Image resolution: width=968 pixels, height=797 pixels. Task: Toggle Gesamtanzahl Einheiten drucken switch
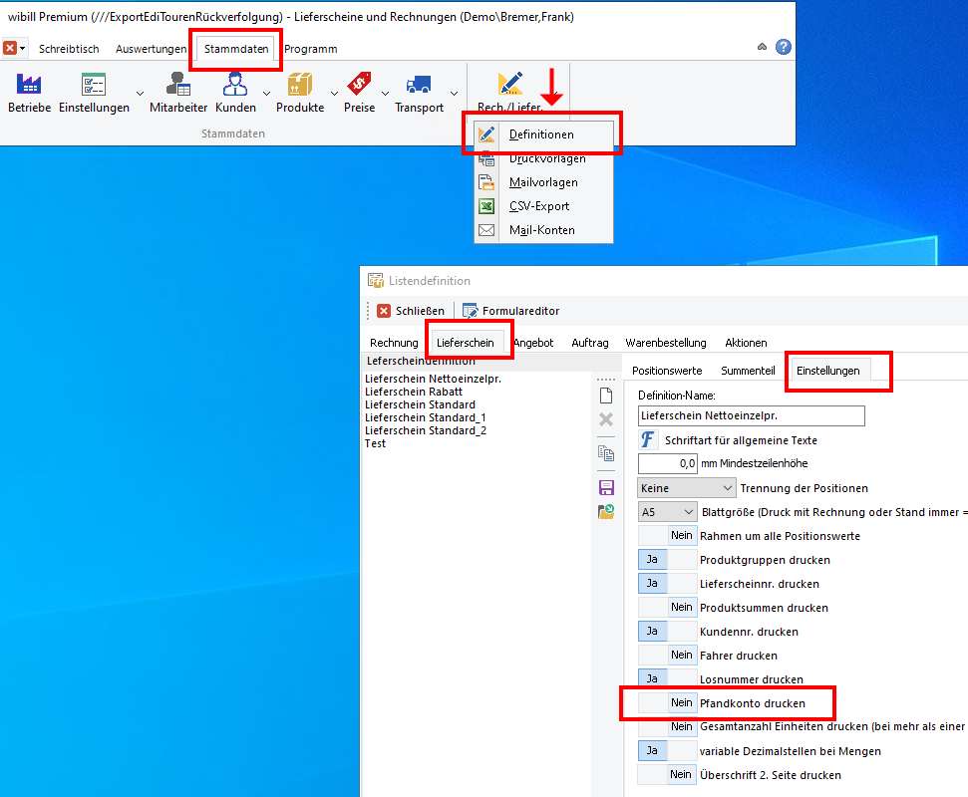pos(667,726)
